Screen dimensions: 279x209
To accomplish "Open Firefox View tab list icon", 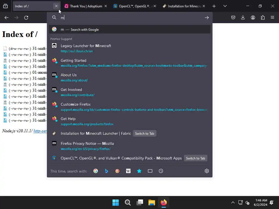I will (5, 6).
